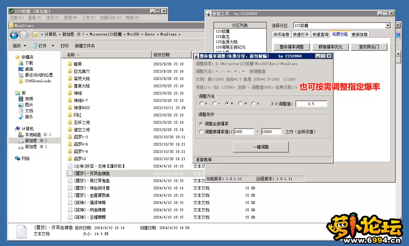Click the 调整值 input field showing 0.5
409x246 pixels.
(311, 104)
